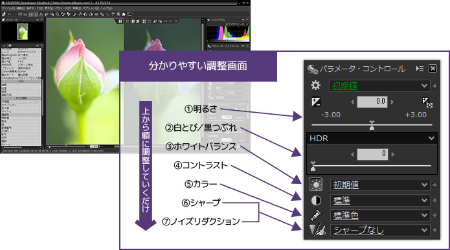This screenshot has width=450, height=250.
Task: Increase exposure value with right arrow stepper
Action: point(392,102)
